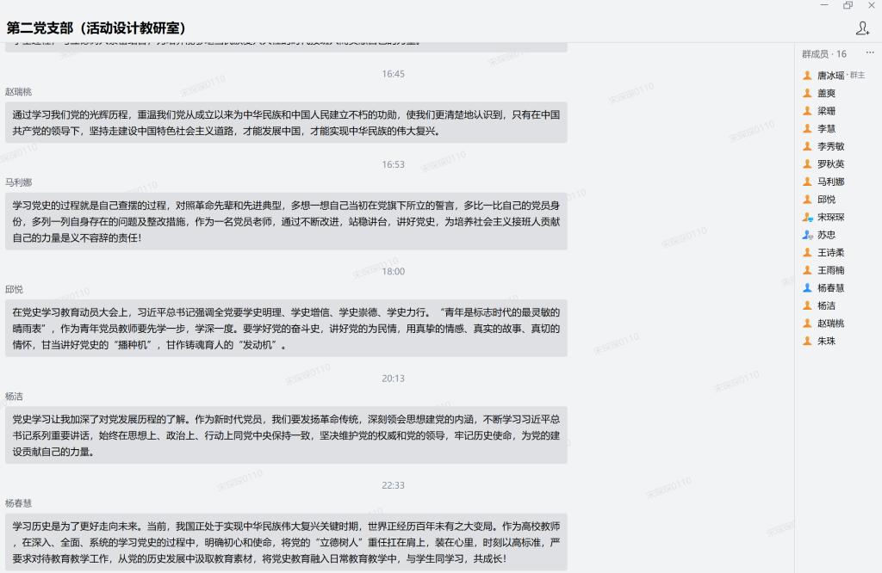Screen dimensions: 882x573
Task: Click avatar icon beside 朱珠
Action: (807, 342)
